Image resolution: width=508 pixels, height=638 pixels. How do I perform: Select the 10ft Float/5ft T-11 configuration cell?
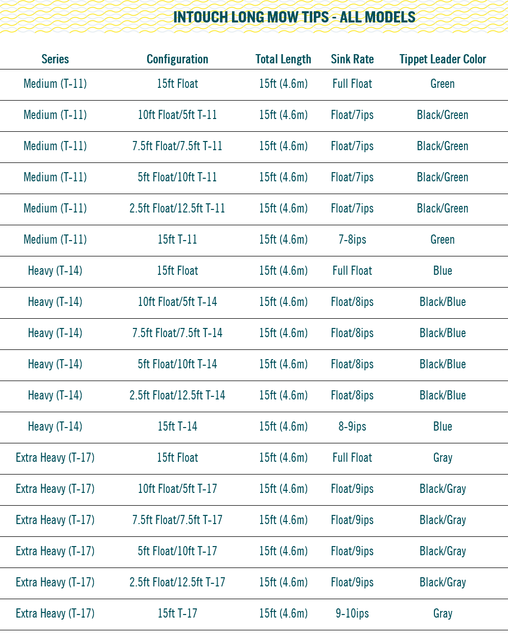coord(177,115)
